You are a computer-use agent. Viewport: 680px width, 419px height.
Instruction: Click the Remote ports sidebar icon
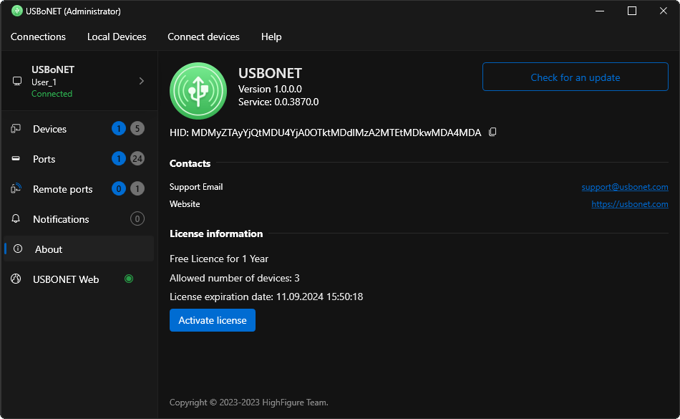coord(16,189)
